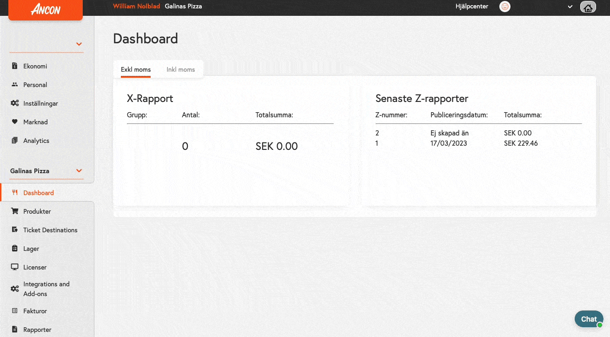Image resolution: width=610 pixels, height=337 pixels.
Task: Open the Analytics section
Action: pyautogui.click(x=36, y=141)
